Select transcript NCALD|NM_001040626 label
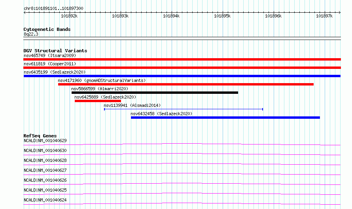This screenshot has width=352, height=209. click(45, 180)
